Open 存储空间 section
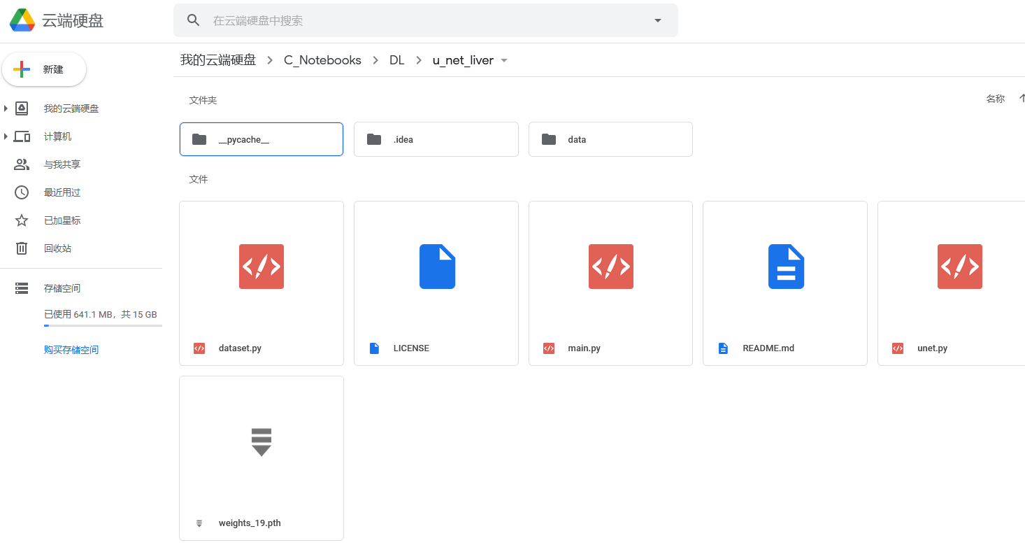 62,288
